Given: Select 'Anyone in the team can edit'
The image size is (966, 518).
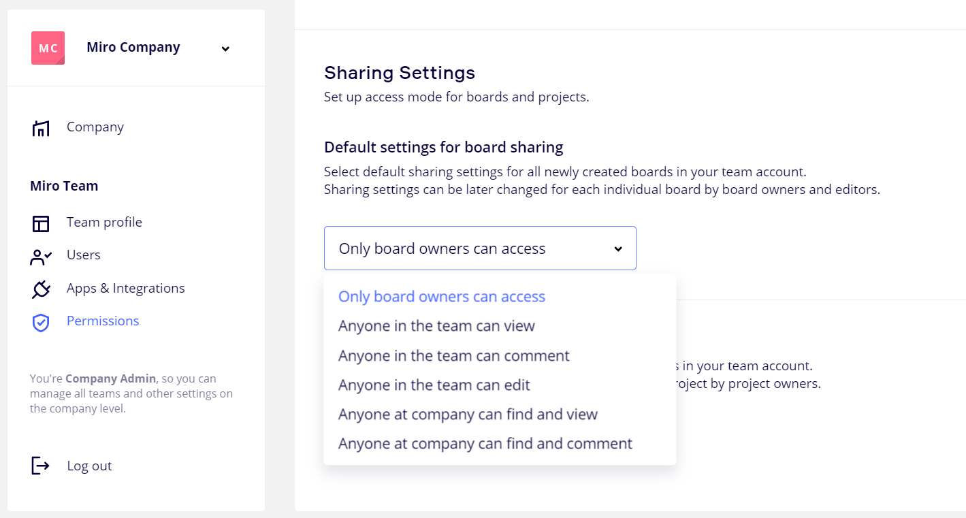Looking at the screenshot, I should tap(434, 385).
